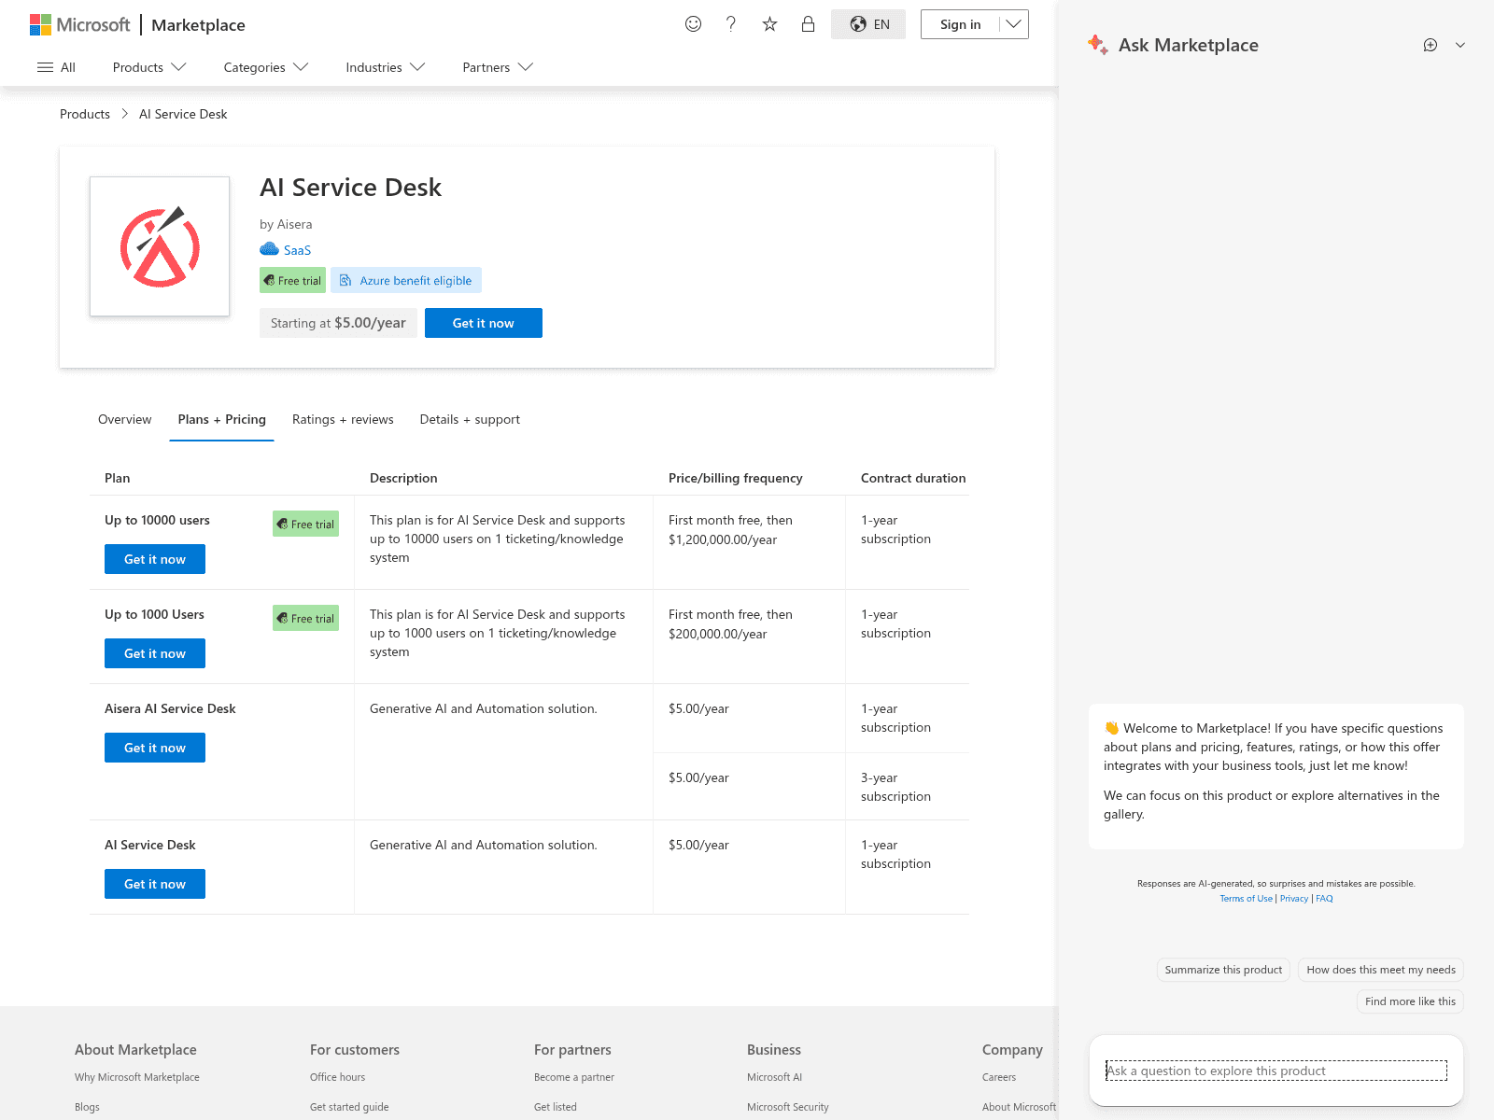Open the Get started guide footer link

[349, 1107]
